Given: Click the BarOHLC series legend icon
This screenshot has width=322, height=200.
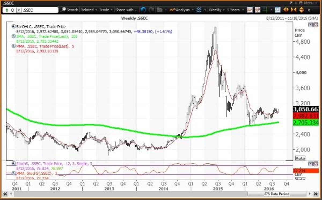Looking at the screenshot, I should click(14, 26).
